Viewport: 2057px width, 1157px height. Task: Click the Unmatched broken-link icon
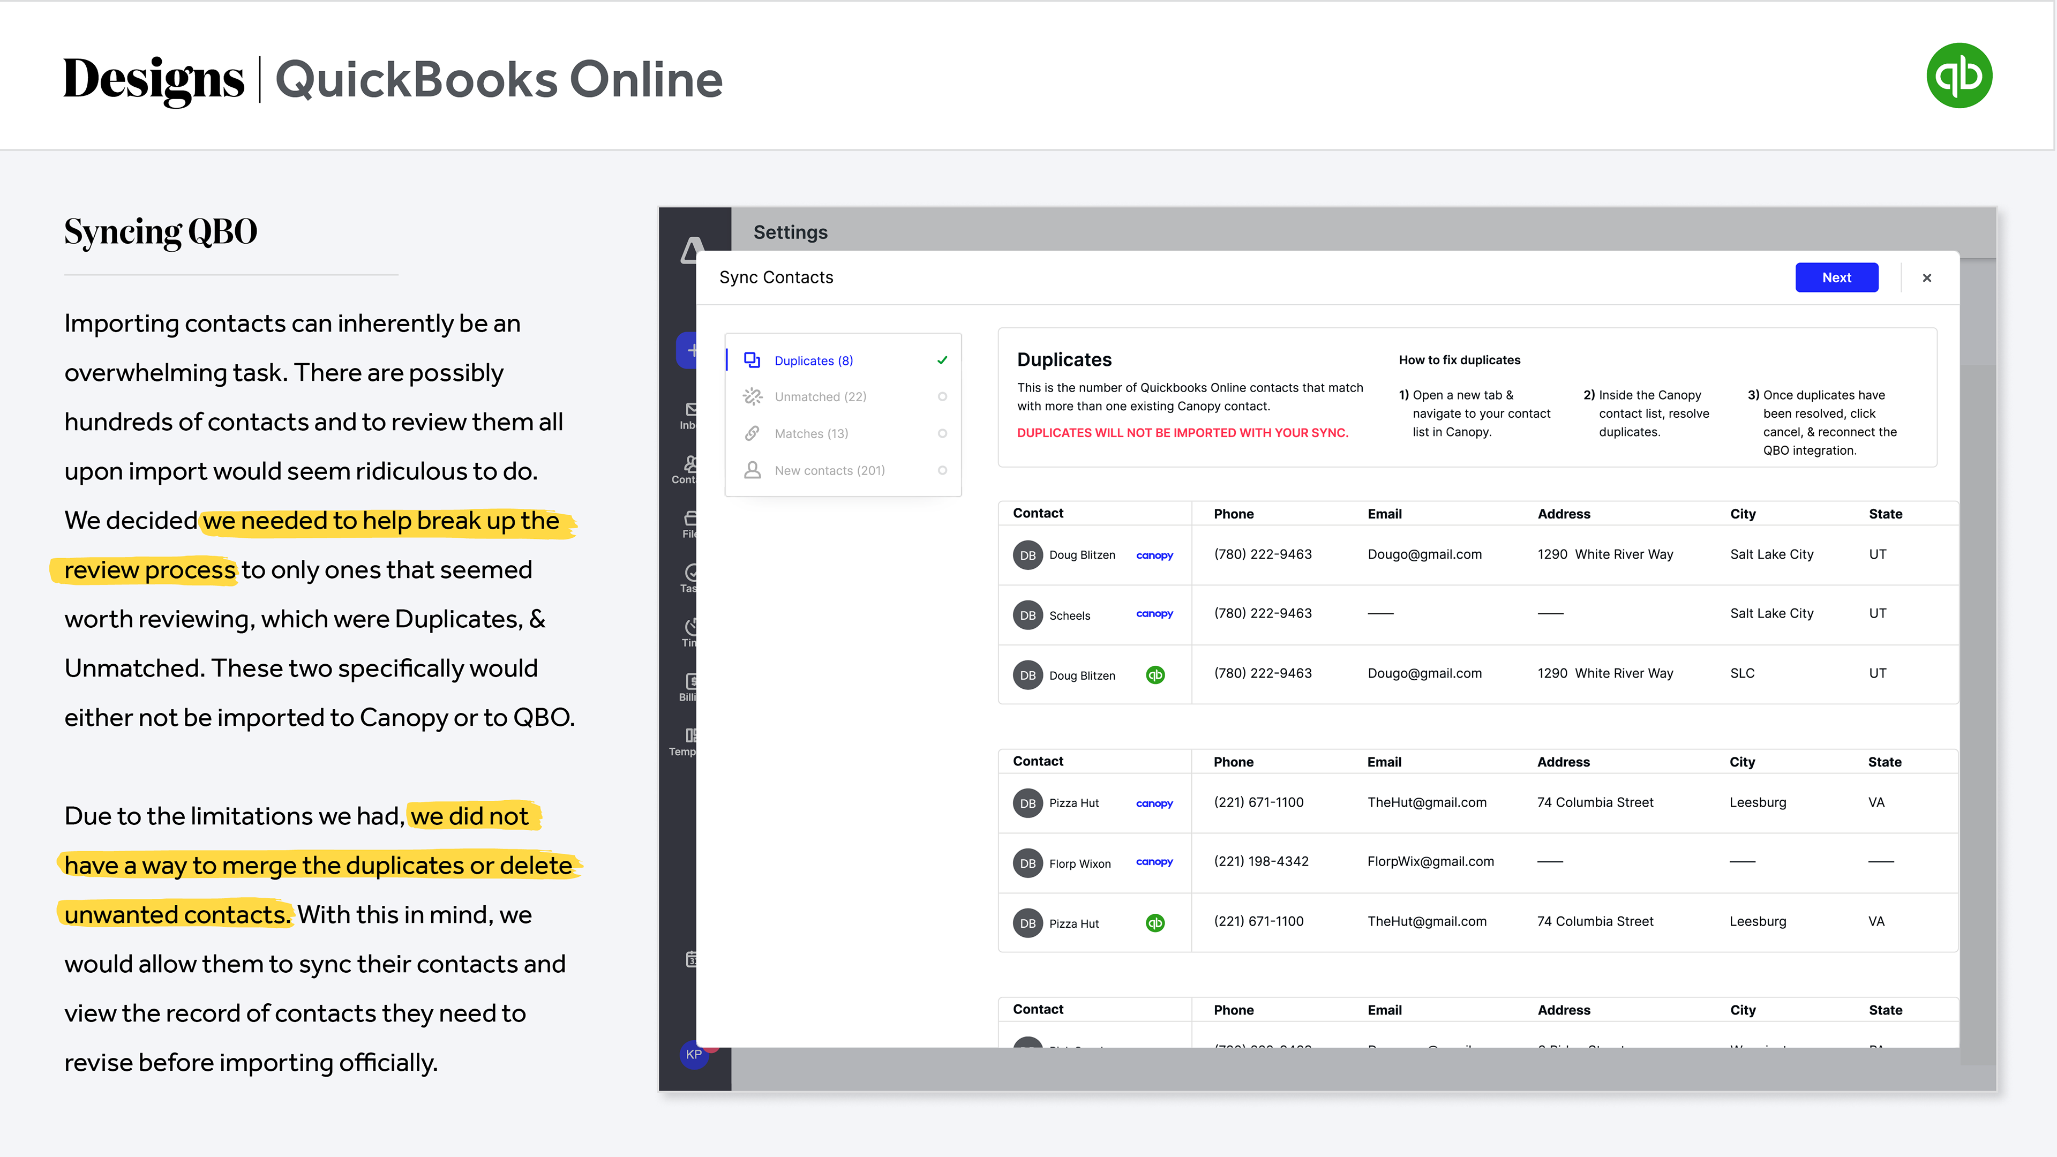[x=752, y=396]
